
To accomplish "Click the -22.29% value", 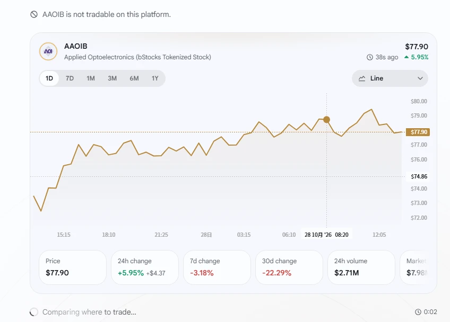I will [x=276, y=273].
